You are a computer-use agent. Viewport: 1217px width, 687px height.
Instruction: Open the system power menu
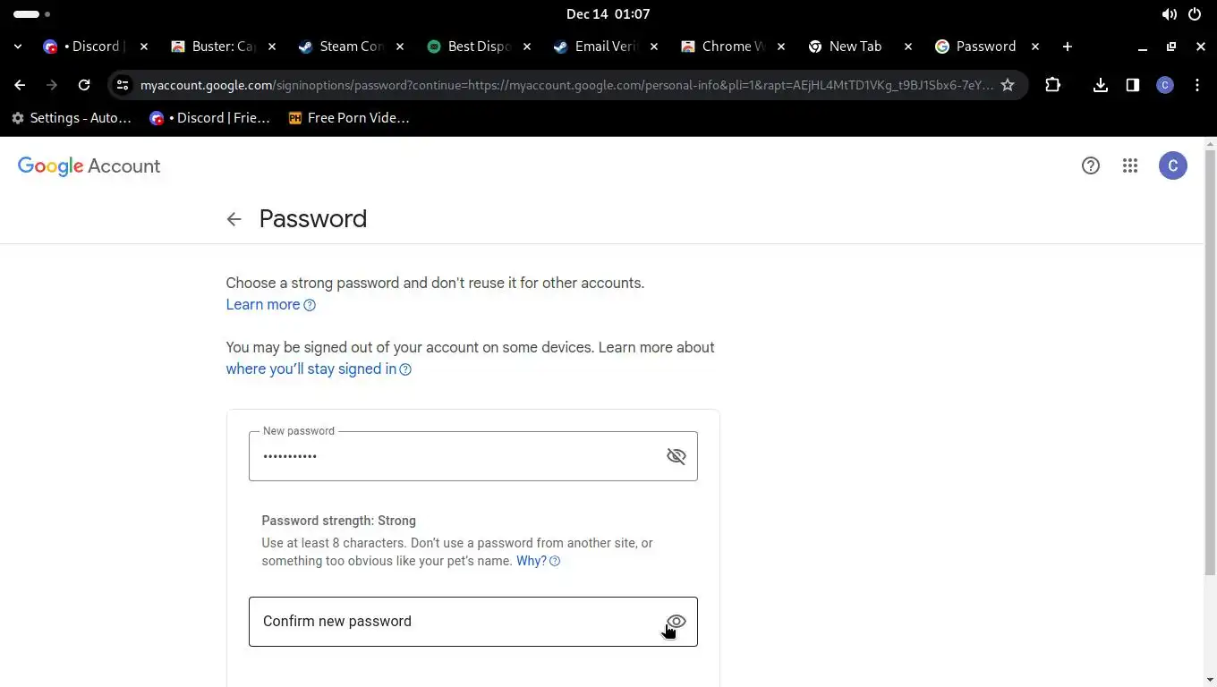1194,14
